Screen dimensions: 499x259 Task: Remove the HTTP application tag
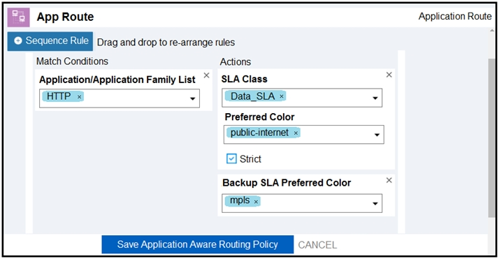(79, 97)
